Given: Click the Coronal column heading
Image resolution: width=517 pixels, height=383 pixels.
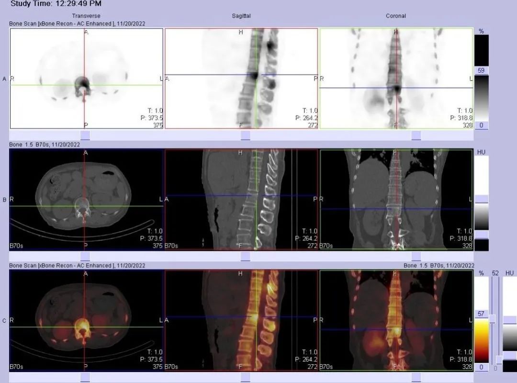Looking at the screenshot, I should (x=396, y=16).
